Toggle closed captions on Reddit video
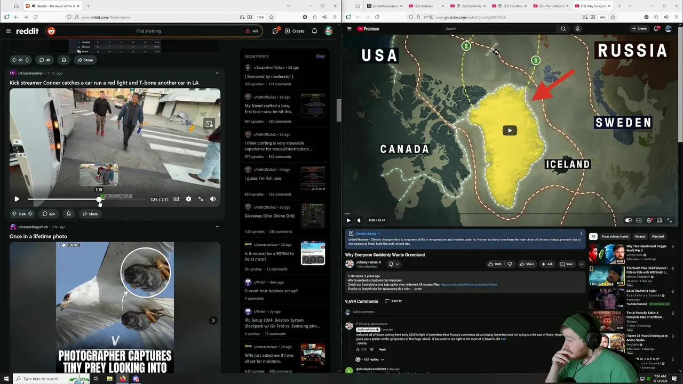683x384 pixels. 177,199
